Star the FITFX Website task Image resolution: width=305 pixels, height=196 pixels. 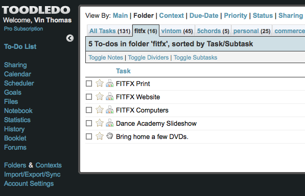coord(100,97)
